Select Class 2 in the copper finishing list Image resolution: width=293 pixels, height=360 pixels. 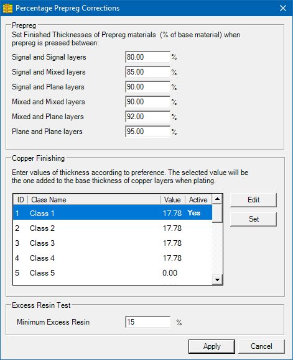point(113,228)
